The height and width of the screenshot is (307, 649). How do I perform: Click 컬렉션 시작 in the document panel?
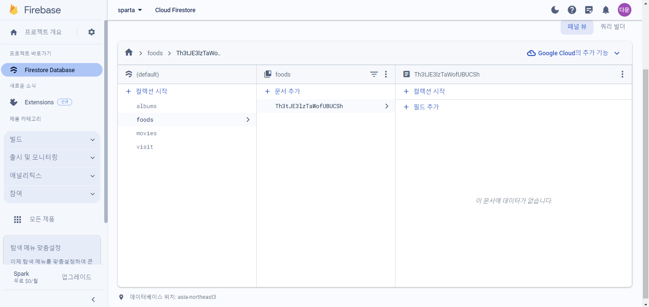429,91
